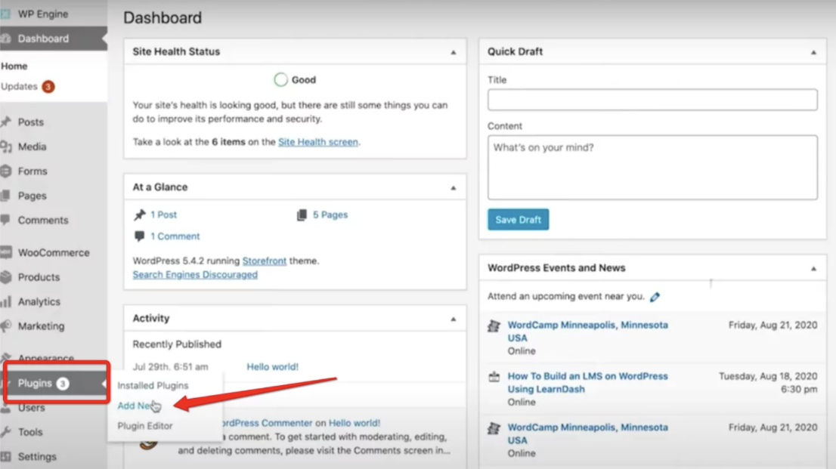The image size is (836, 469).
Task: Open Products in the sidebar
Action: 39,277
